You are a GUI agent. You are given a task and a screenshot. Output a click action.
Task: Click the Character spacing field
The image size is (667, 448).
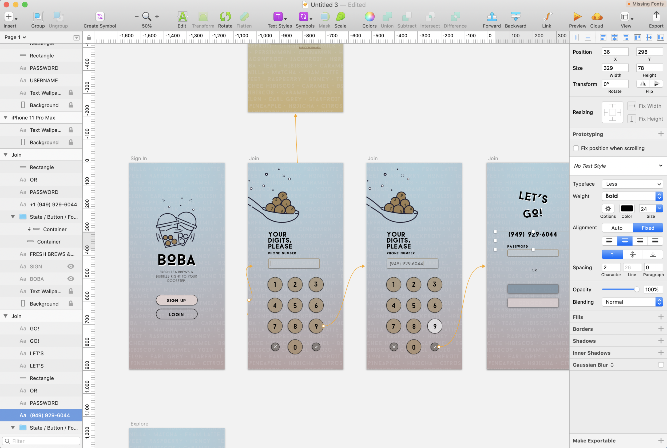tap(611, 267)
